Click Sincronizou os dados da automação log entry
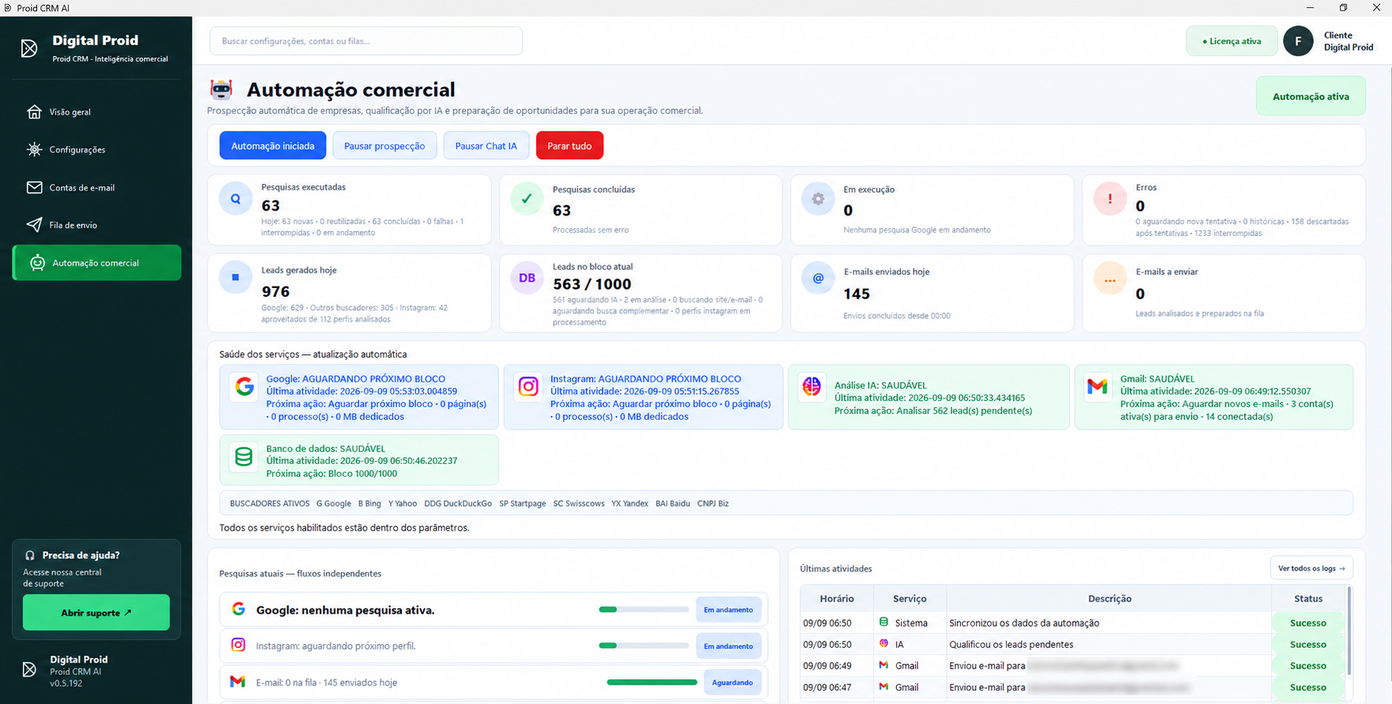Image resolution: width=1392 pixels, height=704 pixels. (x=1024, y=623)
